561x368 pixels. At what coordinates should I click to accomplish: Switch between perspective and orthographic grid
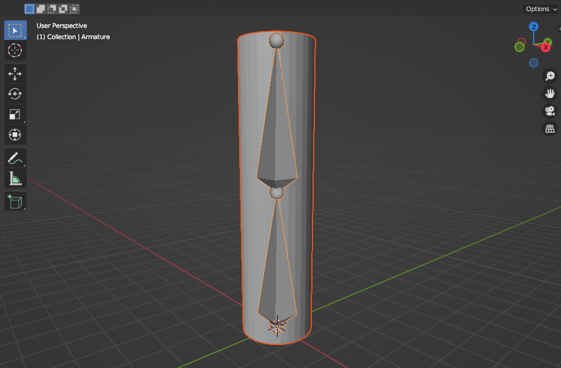click(x=550, y=128)
